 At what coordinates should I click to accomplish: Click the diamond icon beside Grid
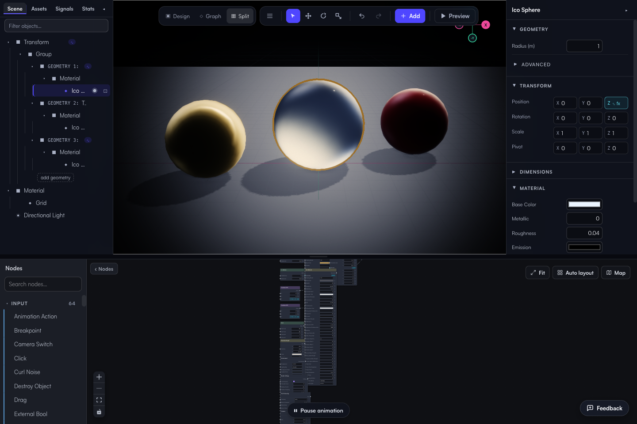tap(30, 203)
